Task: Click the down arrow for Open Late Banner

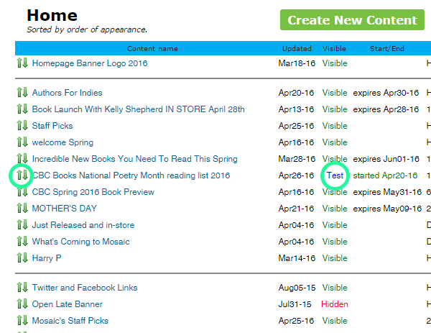Action: (x=25, y=304)
